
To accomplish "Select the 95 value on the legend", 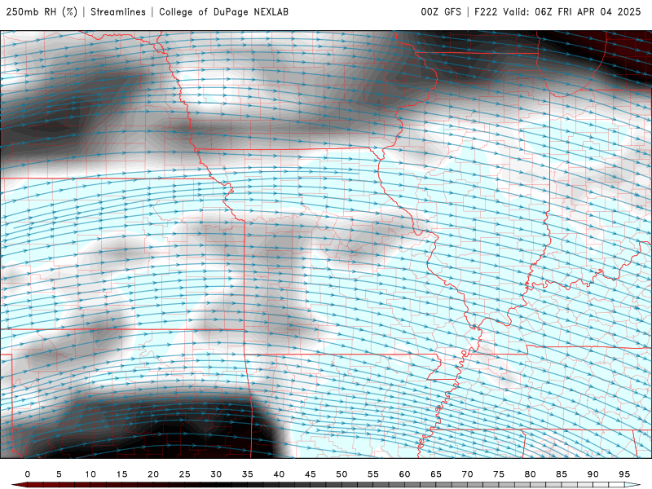I will pyautogui.click(x=624, y=474).
